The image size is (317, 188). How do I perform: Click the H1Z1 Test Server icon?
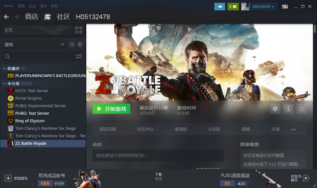tap(10, 91)
